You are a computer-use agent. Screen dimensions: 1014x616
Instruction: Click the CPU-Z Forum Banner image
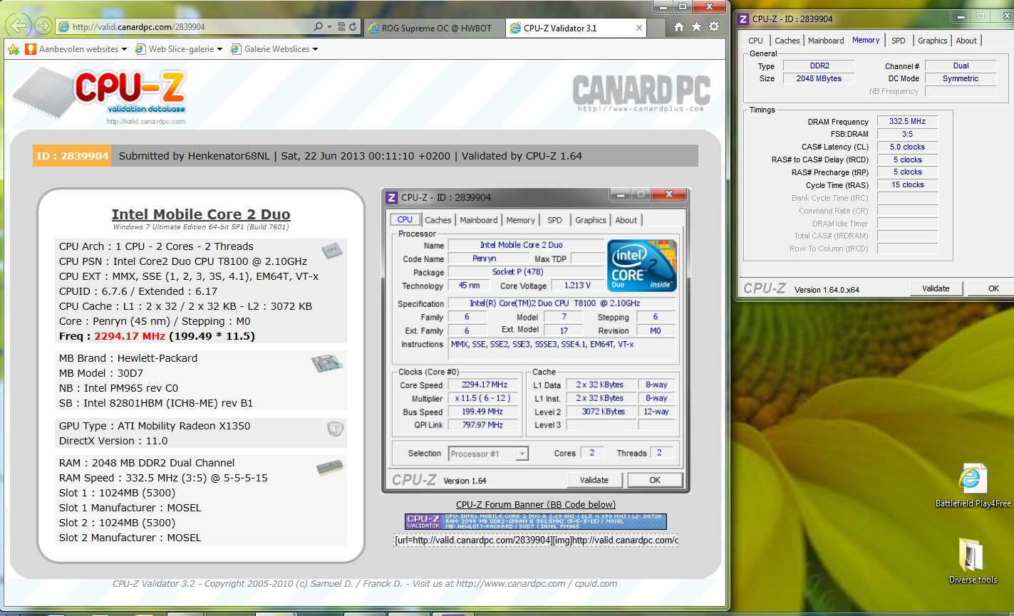pyautogui.click(x=536, y=522)
